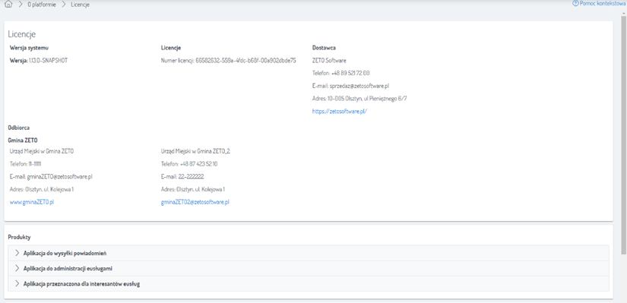Expand Aplikacja przeznaczona dla interesantów eusług chevron

[17, 283]
